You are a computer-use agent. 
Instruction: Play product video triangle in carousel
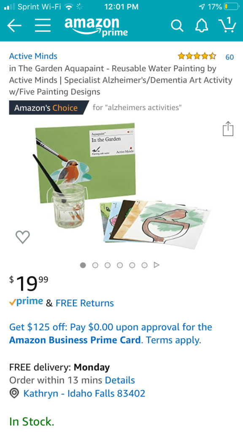pos(157,265)
